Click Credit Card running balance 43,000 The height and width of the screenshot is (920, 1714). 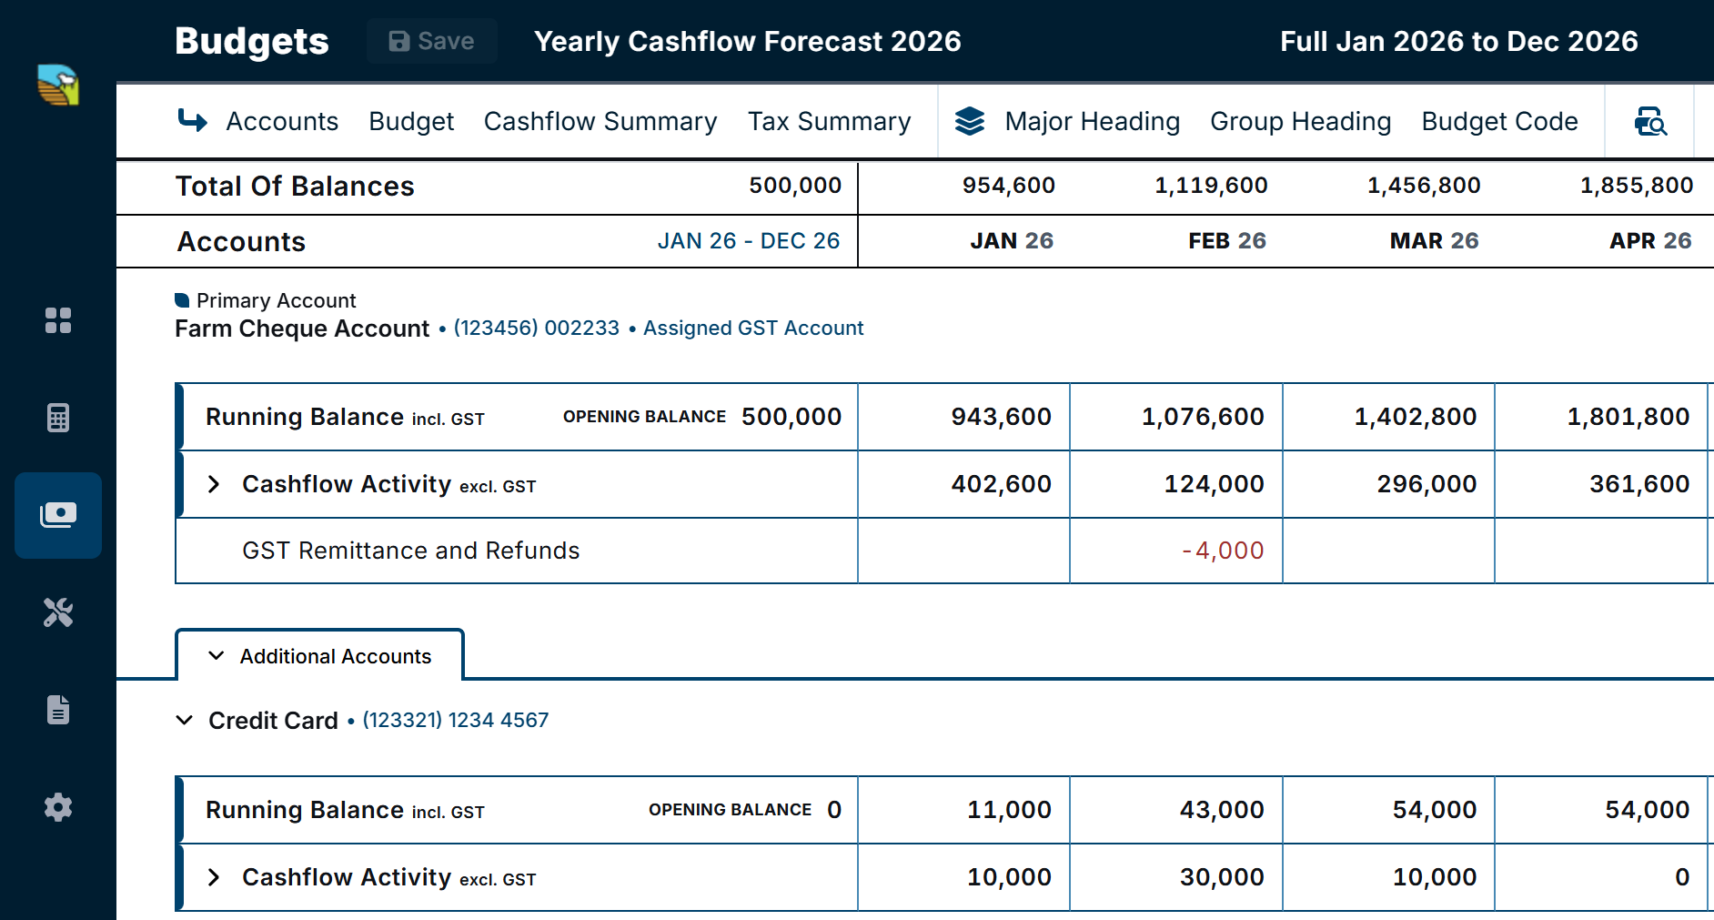[1176, 810]
